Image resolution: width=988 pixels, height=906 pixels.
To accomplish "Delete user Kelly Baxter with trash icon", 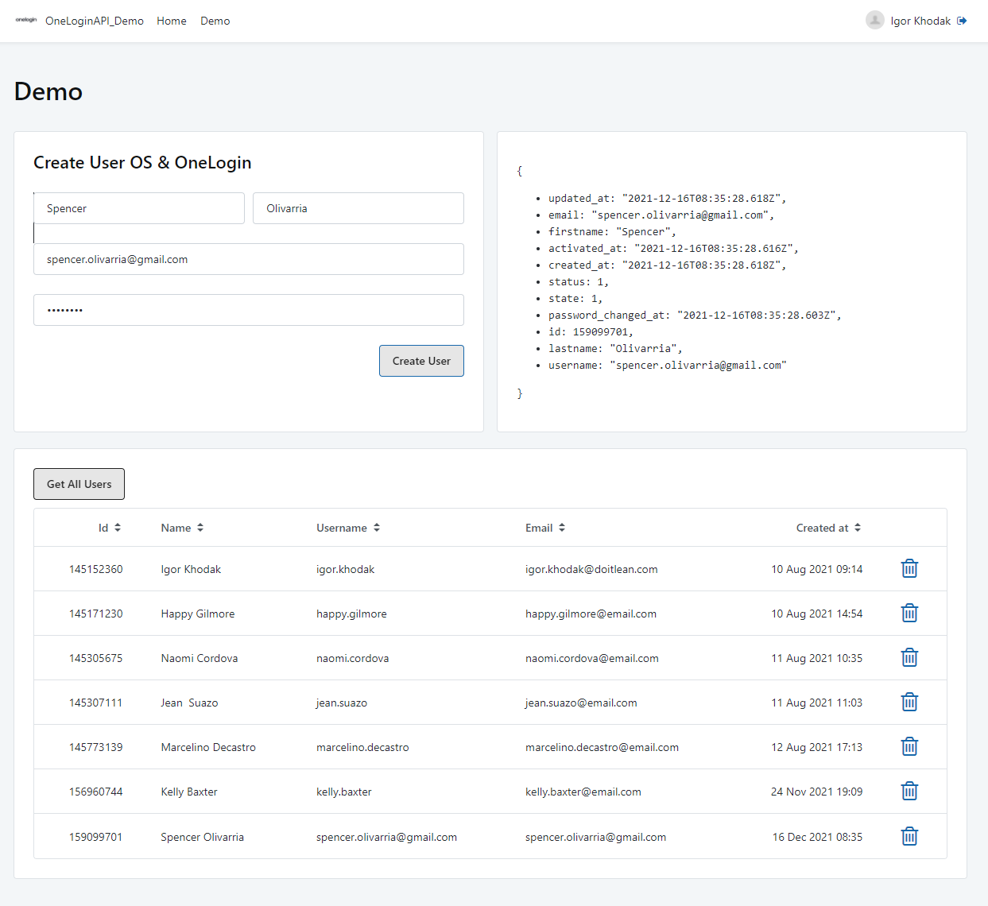I will [x=909, y=791].
